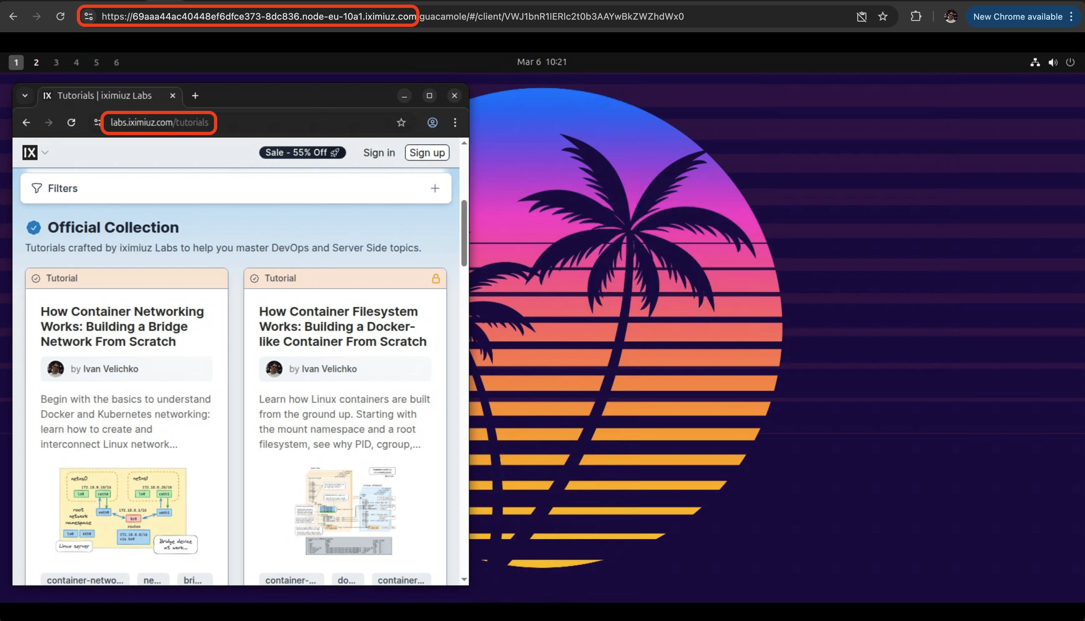Open the profile icon in inner browser toolbar
Screen dimensions: 1085x621
coord(432,122)
